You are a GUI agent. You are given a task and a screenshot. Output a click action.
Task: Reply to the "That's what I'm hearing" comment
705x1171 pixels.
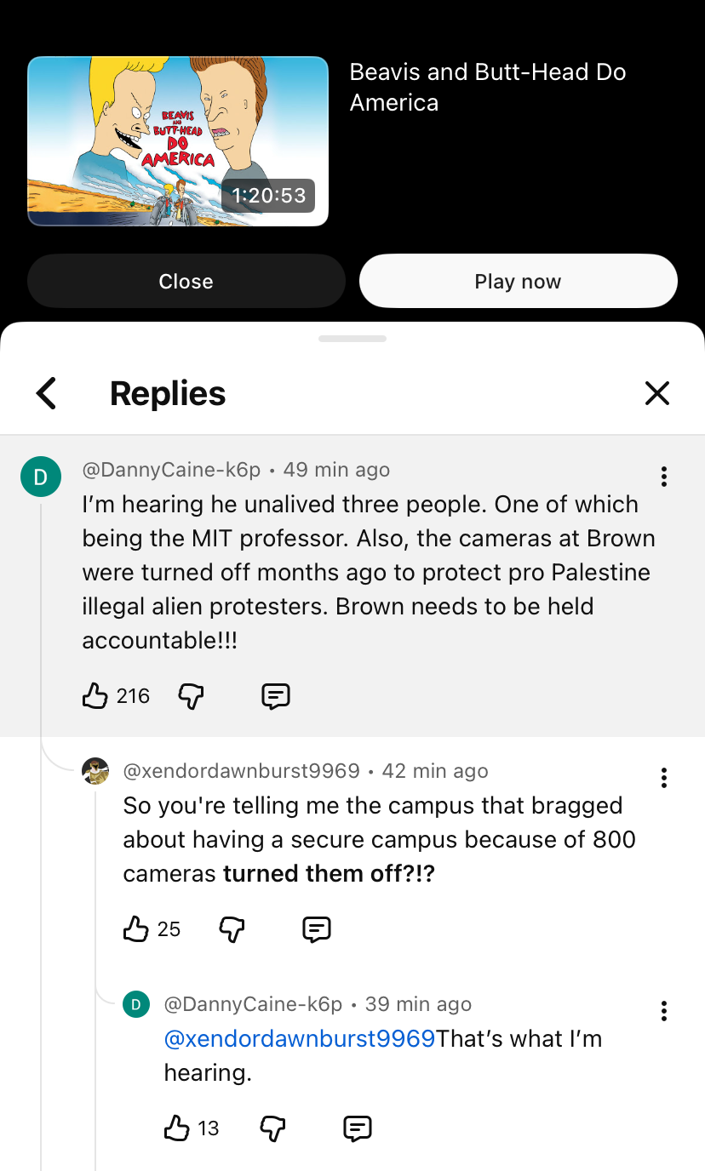tap(357, 1128)
